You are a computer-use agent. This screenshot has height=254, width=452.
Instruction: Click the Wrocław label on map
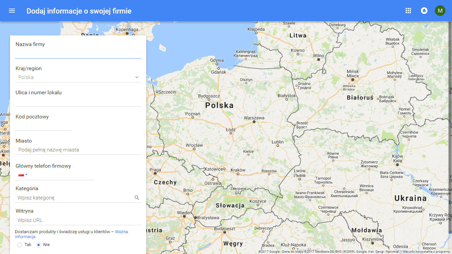(194, 145)
